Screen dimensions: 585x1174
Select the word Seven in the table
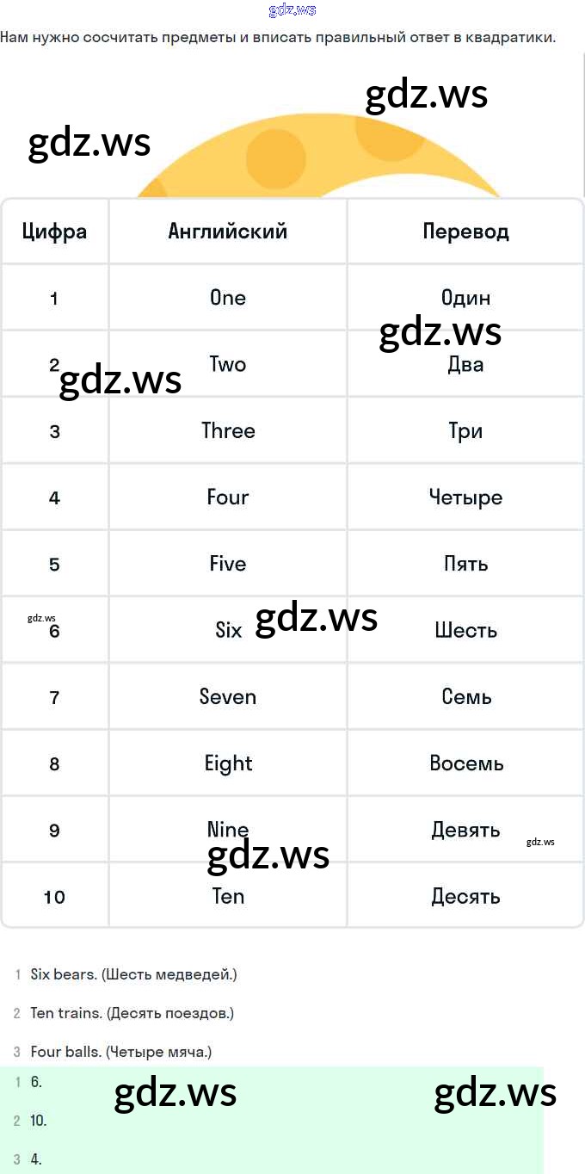coord(228,697)
